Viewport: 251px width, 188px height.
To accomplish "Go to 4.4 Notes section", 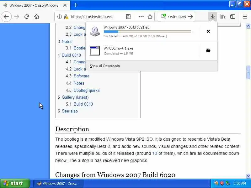I will tap(75, 83).
